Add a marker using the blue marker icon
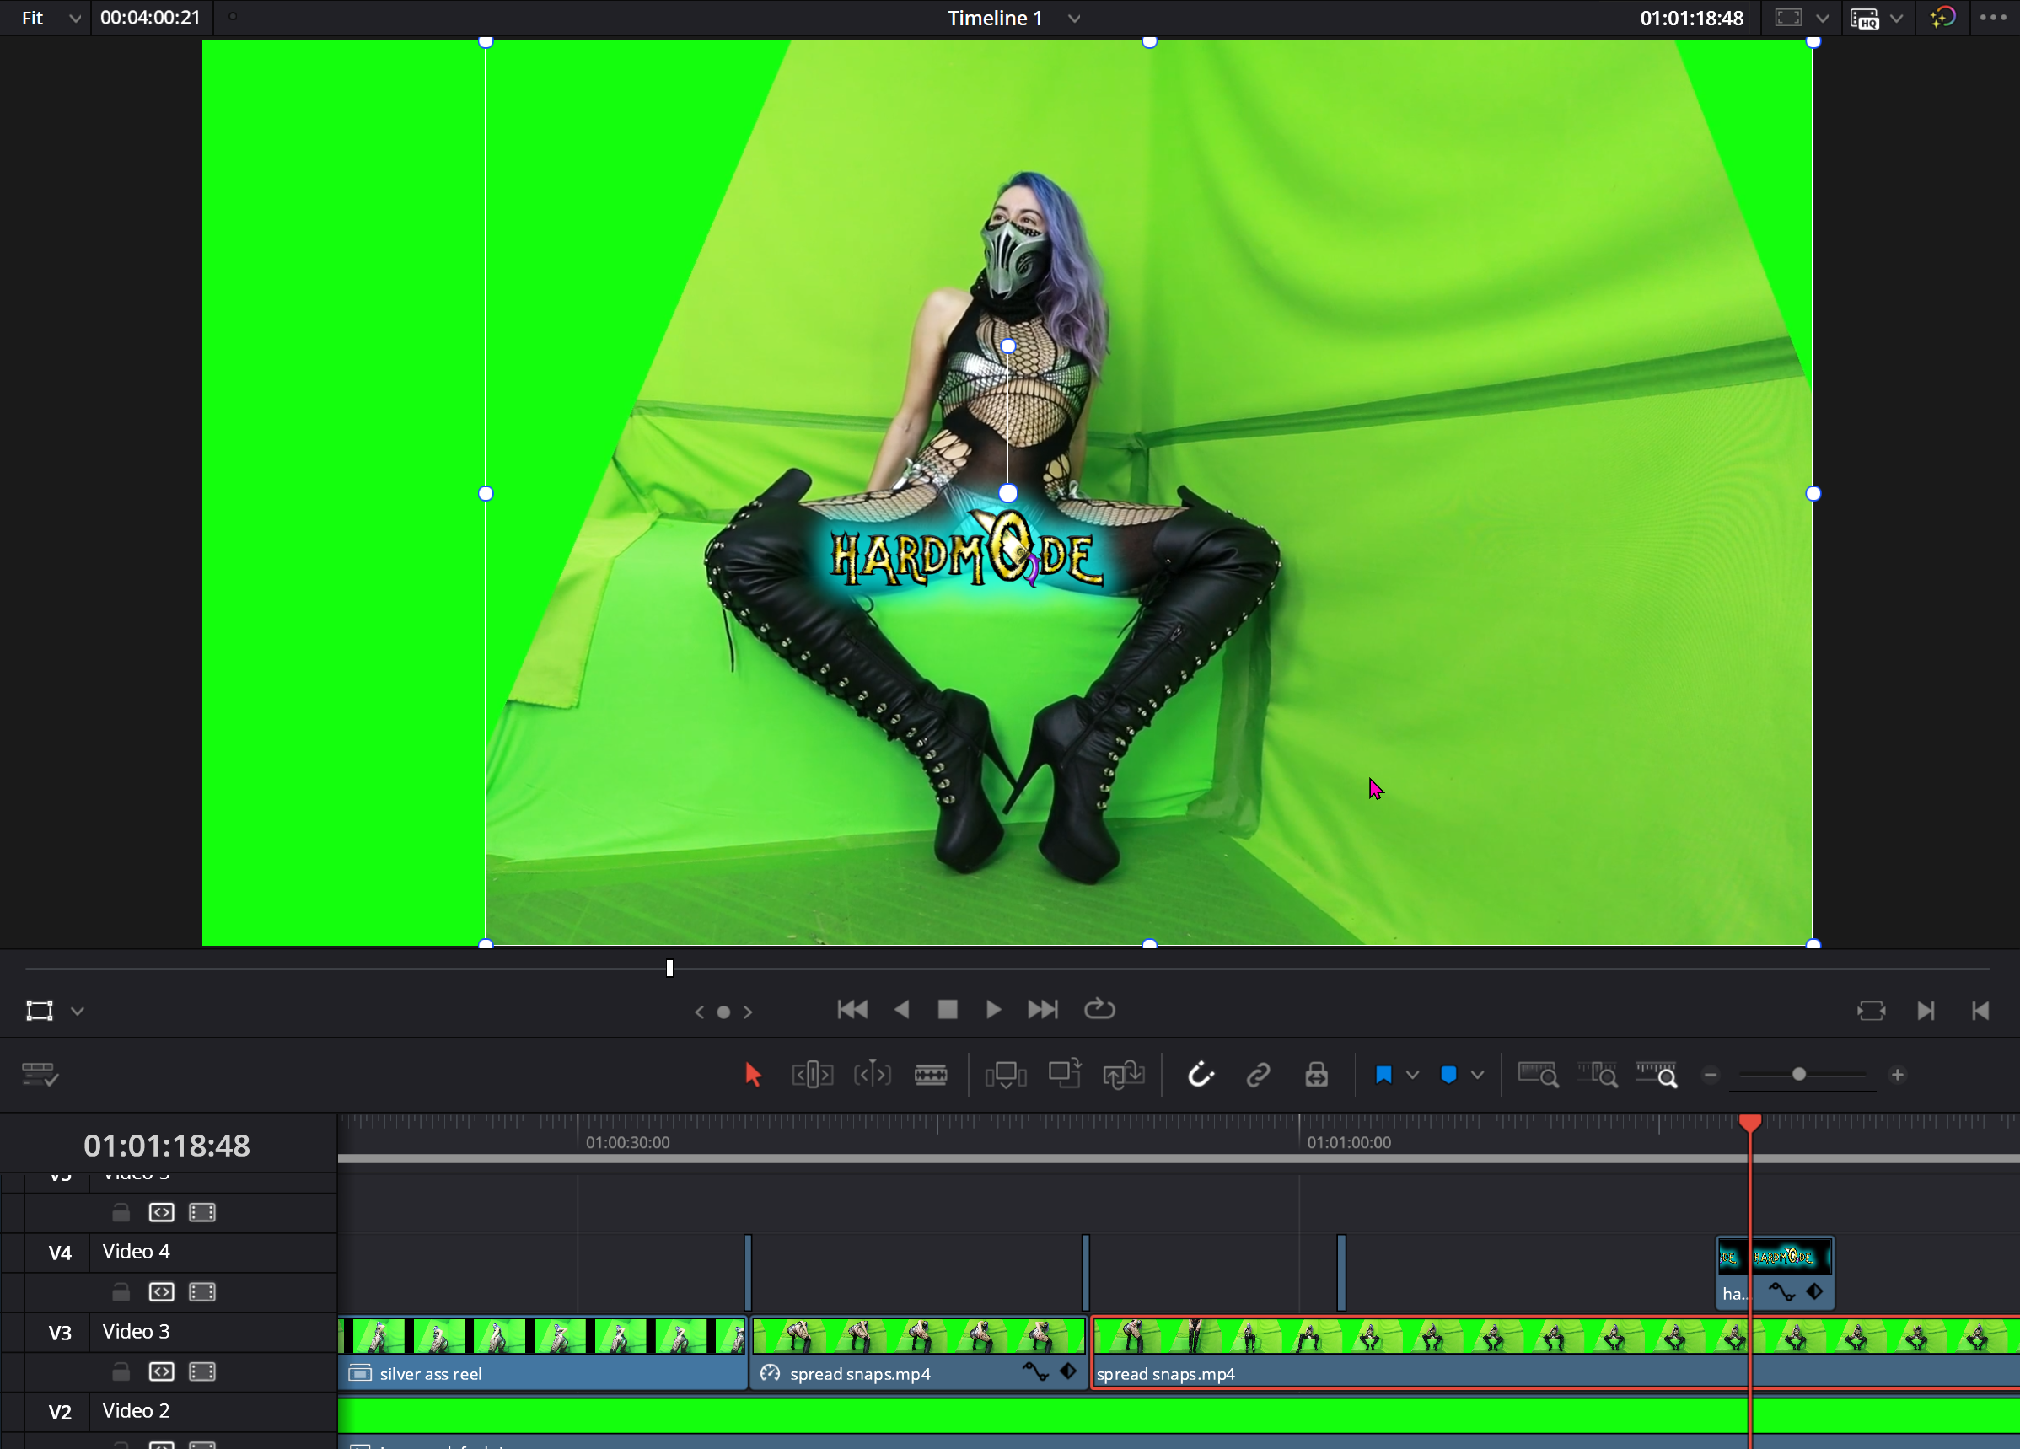This screenshot has width=2020, height=1449. click(x=1448, y=1075)
